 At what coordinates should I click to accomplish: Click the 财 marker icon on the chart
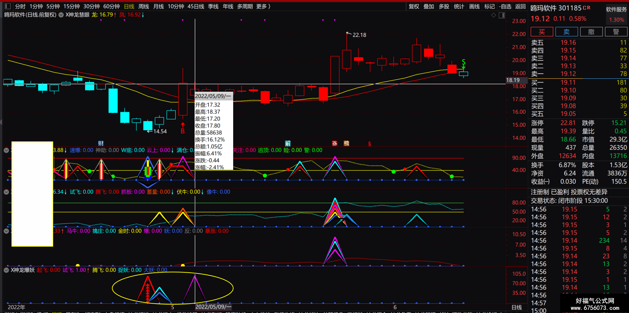[101, 143]
